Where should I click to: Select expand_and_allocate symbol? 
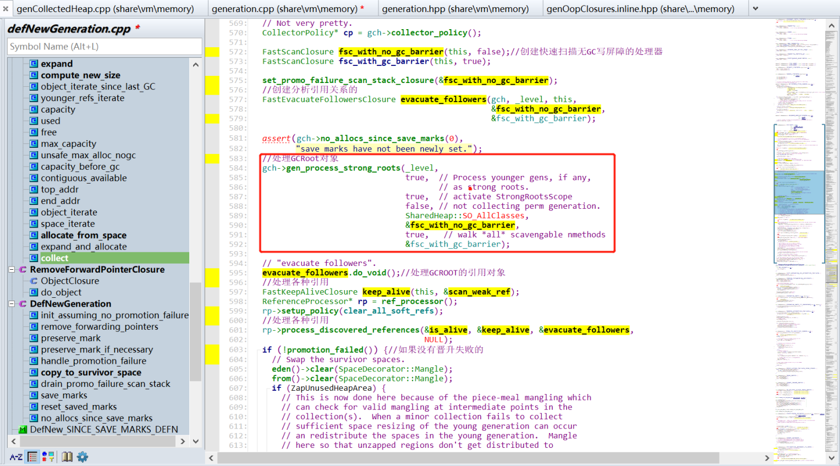(84, 247)
